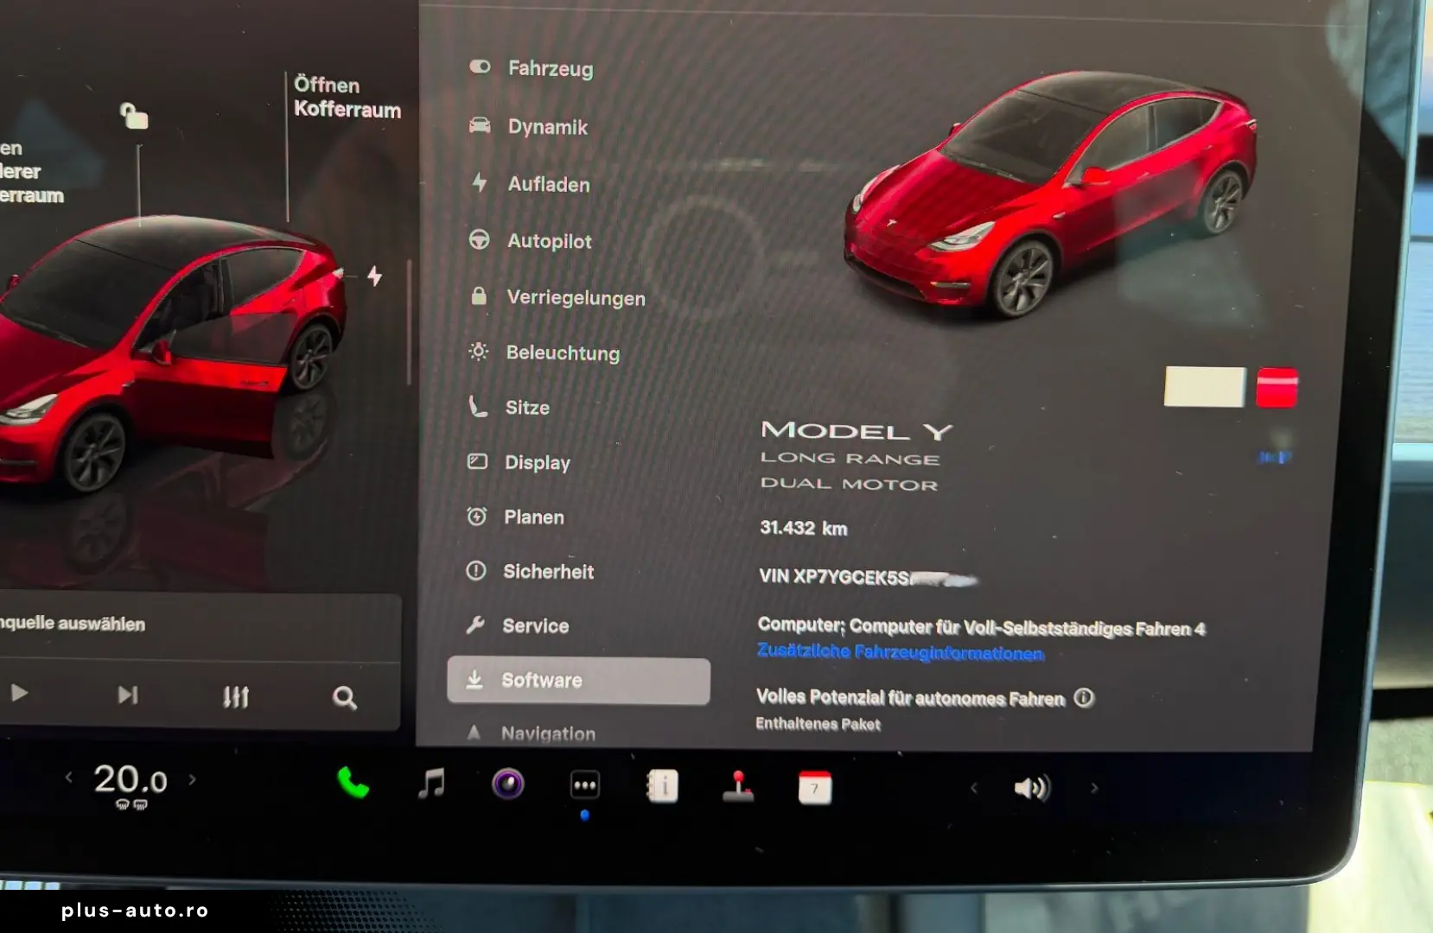Tap the media source selection text
This screenshot has height=933, width=1433.
(x=73, y=624)
